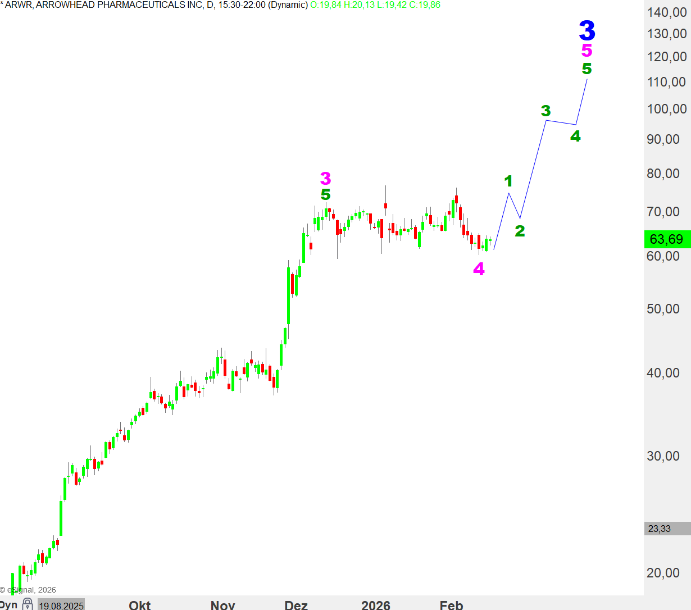Click the green 63,69 current price tag
Viewport: 691px width, 610px height.
667,239
